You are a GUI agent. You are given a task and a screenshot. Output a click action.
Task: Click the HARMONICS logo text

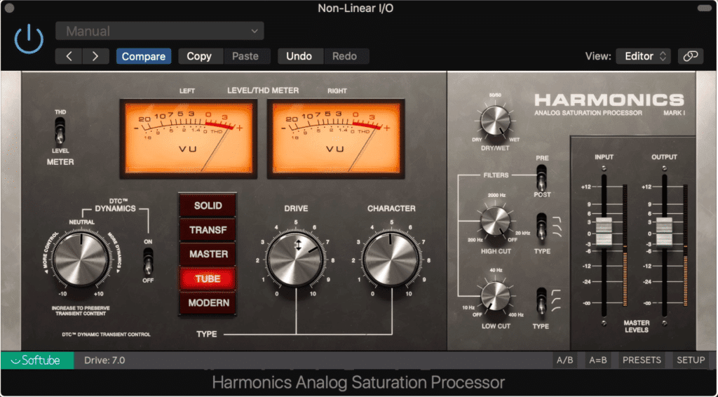[x=609, y=100]
